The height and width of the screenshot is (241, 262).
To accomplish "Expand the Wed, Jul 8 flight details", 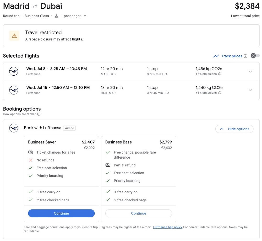I will 250,71.
